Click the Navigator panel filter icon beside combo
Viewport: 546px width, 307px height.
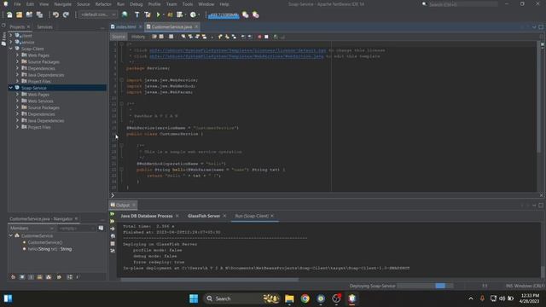click(x=101, y=229)
